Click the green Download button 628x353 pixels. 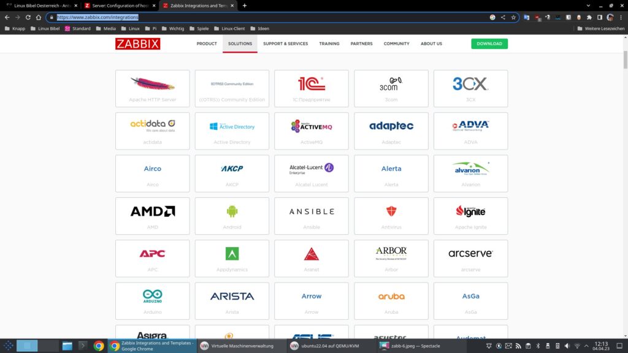pos(489,44)
